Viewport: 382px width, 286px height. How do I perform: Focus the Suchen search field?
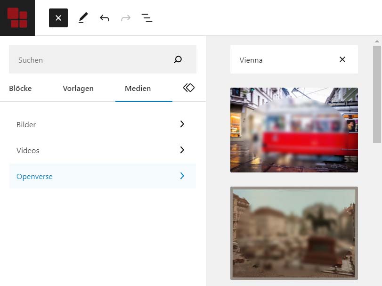(103, 59)
